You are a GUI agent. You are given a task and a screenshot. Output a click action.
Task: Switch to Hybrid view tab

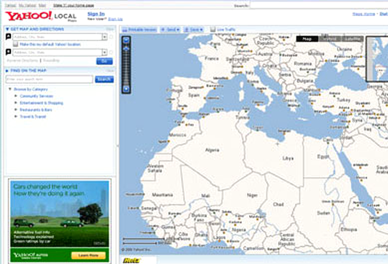[330, 39]
